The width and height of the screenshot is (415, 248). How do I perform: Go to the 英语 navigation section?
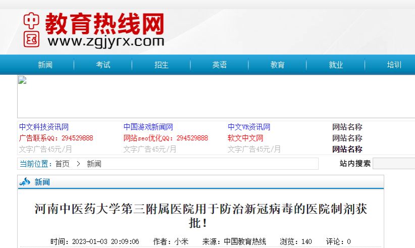[219, 65]
